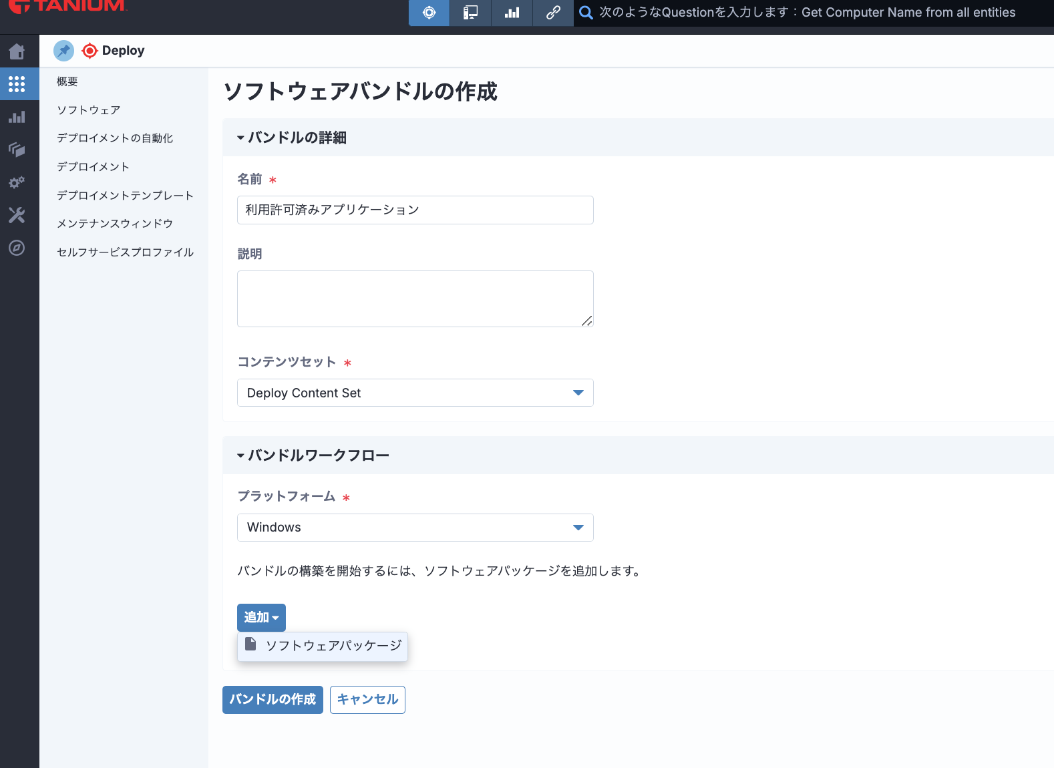Click the blue pin icon beside Deploy
This screenshot has height=768, width=1054.
[63, 51]
